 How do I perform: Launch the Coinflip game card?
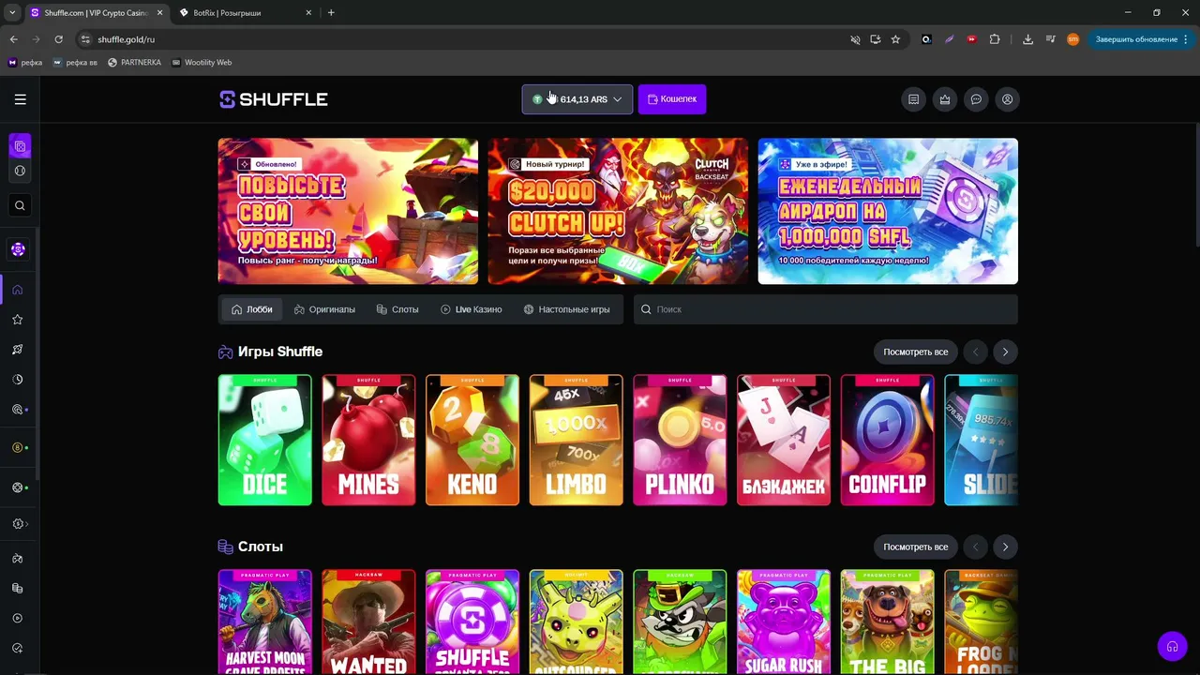[x=888, y=440]
